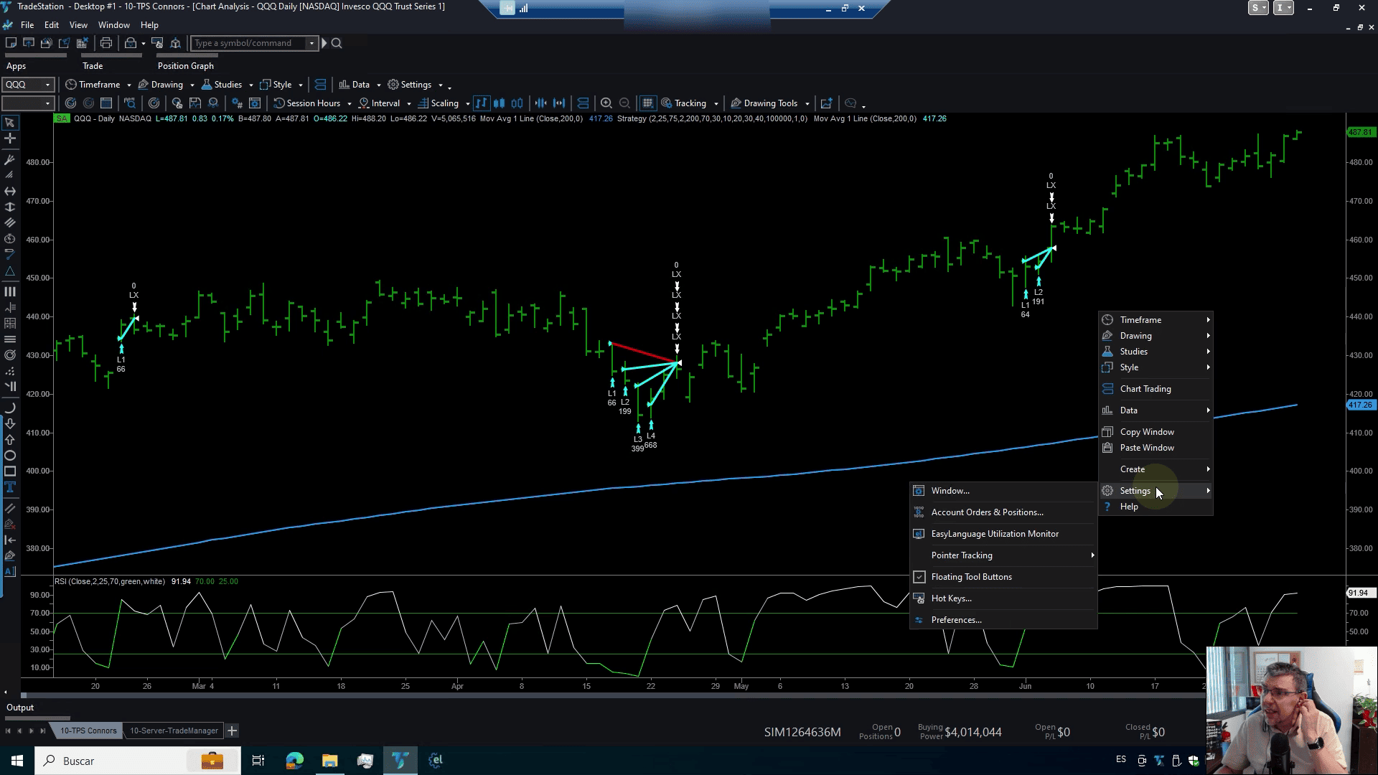Viewport: 1378px width, 775px height.
Task: Click the increase bar spacing icon
Action: 559,103
